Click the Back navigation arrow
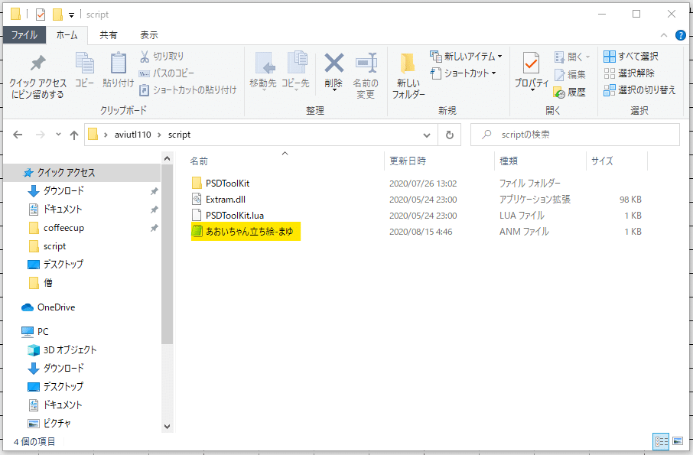The image size is (693, 455). (x=18, y=135)
